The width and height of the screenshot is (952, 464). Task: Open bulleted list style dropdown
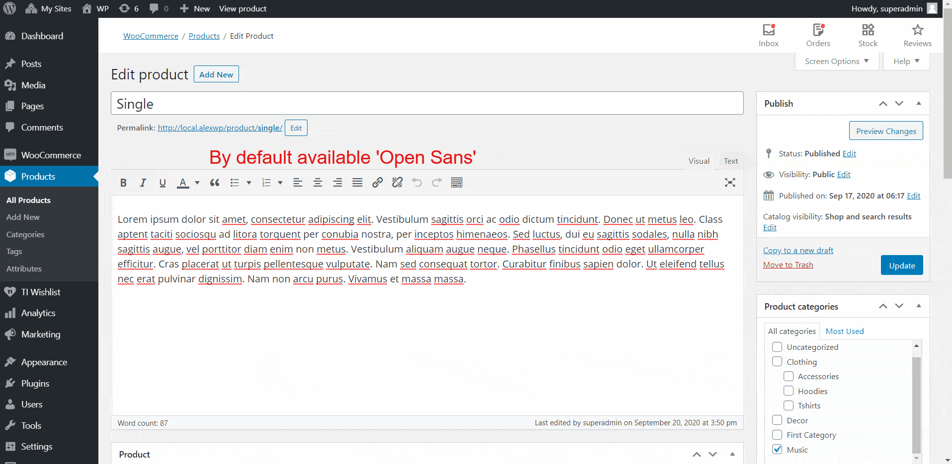[x=249, y=183]
